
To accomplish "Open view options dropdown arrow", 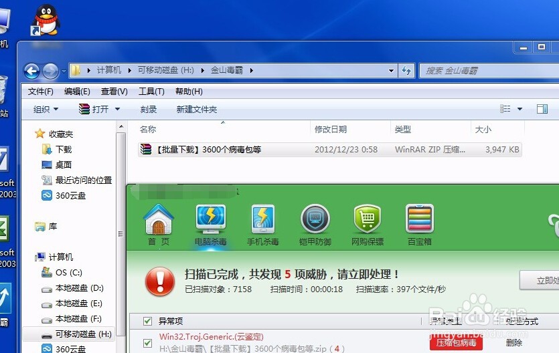I will pyautogui.click(x=520, y=109).
